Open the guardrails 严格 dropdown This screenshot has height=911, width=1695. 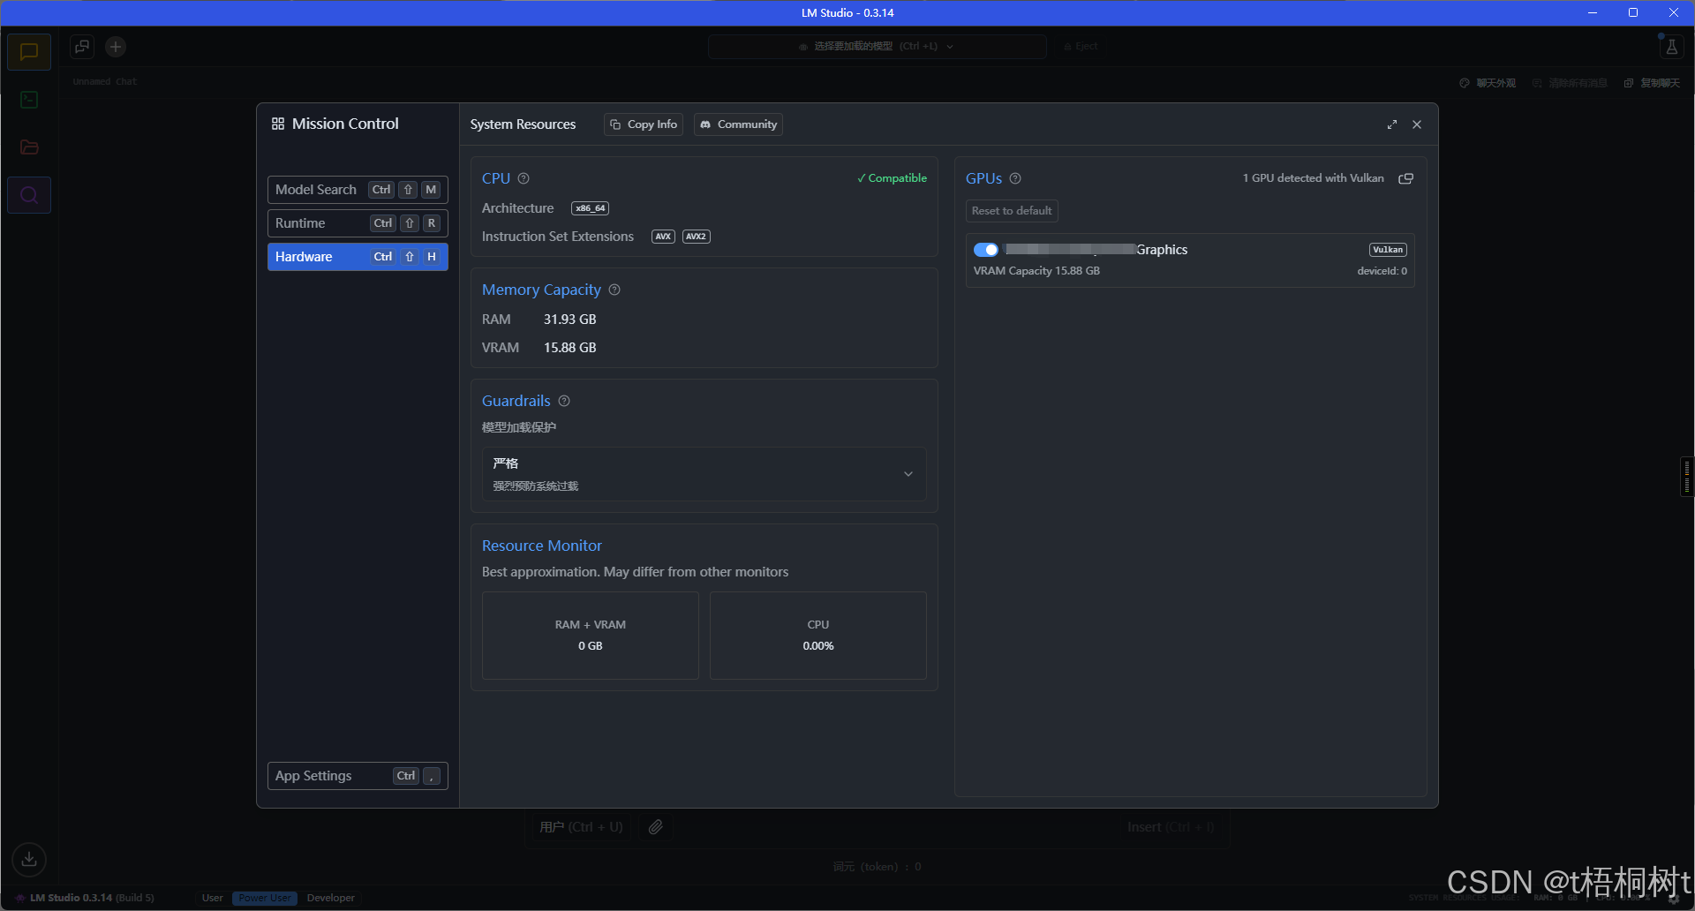tap(704, 474)
